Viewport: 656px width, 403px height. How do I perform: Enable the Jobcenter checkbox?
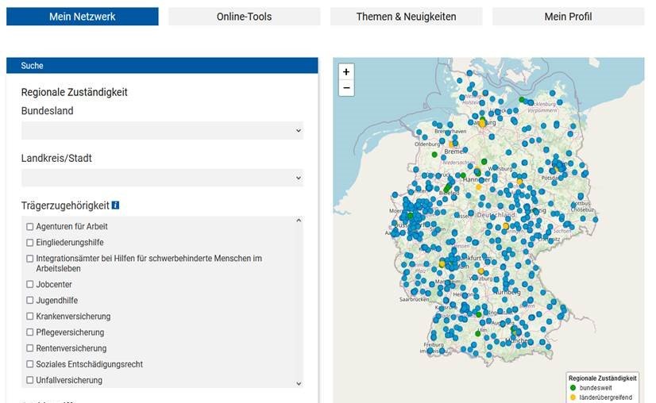click(30, 285)
